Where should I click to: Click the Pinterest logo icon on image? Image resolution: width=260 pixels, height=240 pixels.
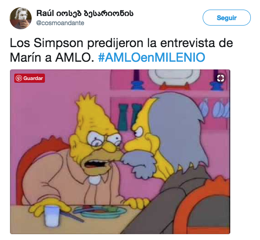click(18, 78)
